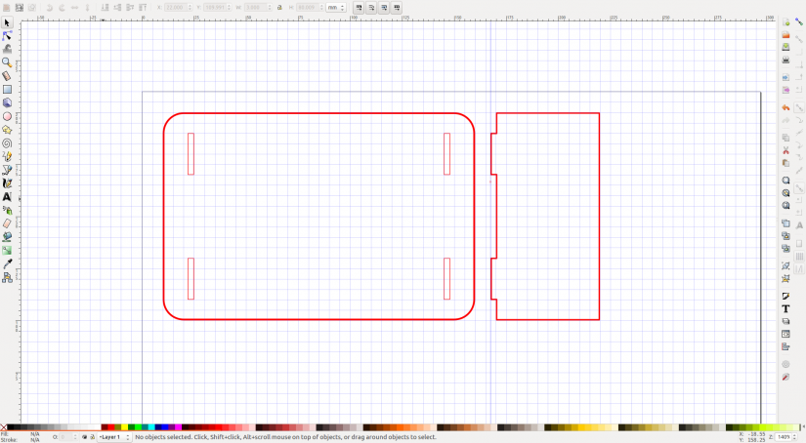Select the Spray tool
806x443 pixels.
pos(7,210)
